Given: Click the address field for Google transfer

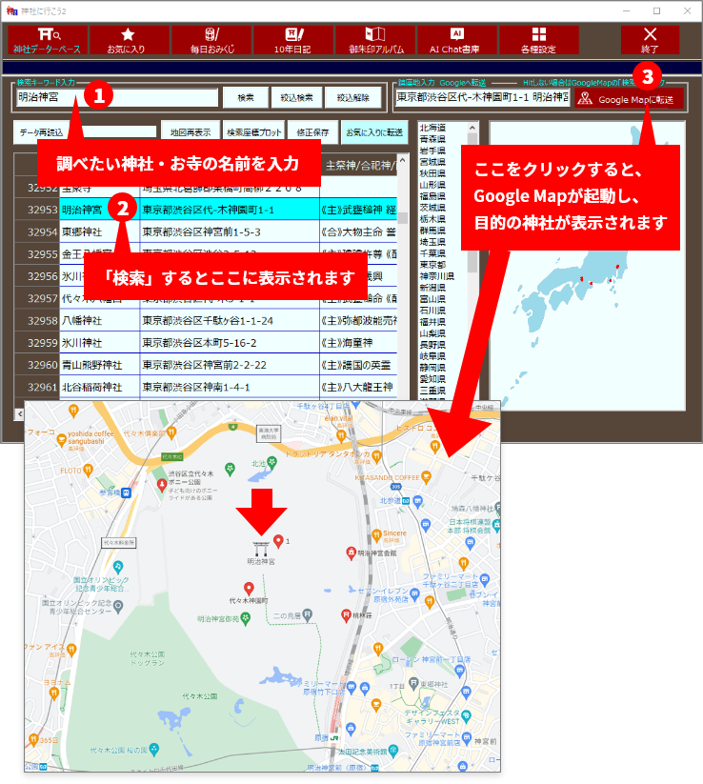Looking at the screenshot, I should point(481,97).
